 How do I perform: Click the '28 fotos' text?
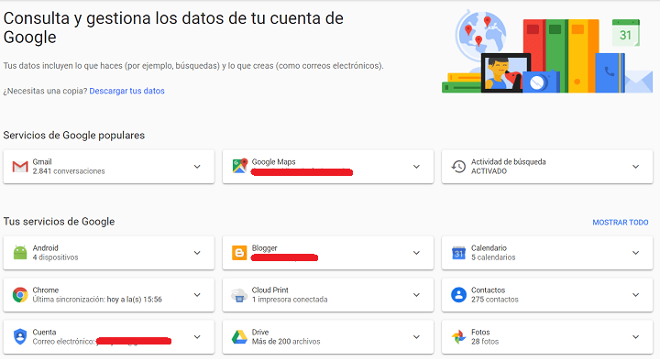point(485,342)
